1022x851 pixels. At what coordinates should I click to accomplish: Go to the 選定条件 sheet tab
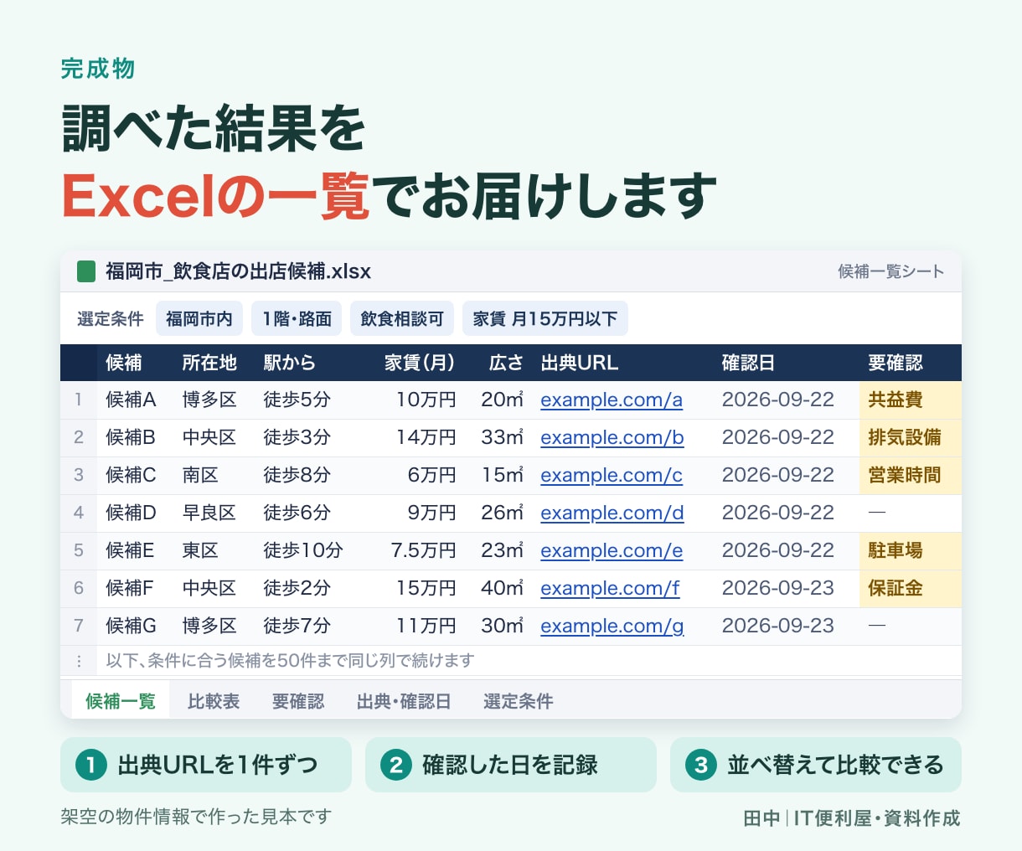pyautogui.click(x=518, y=701)
